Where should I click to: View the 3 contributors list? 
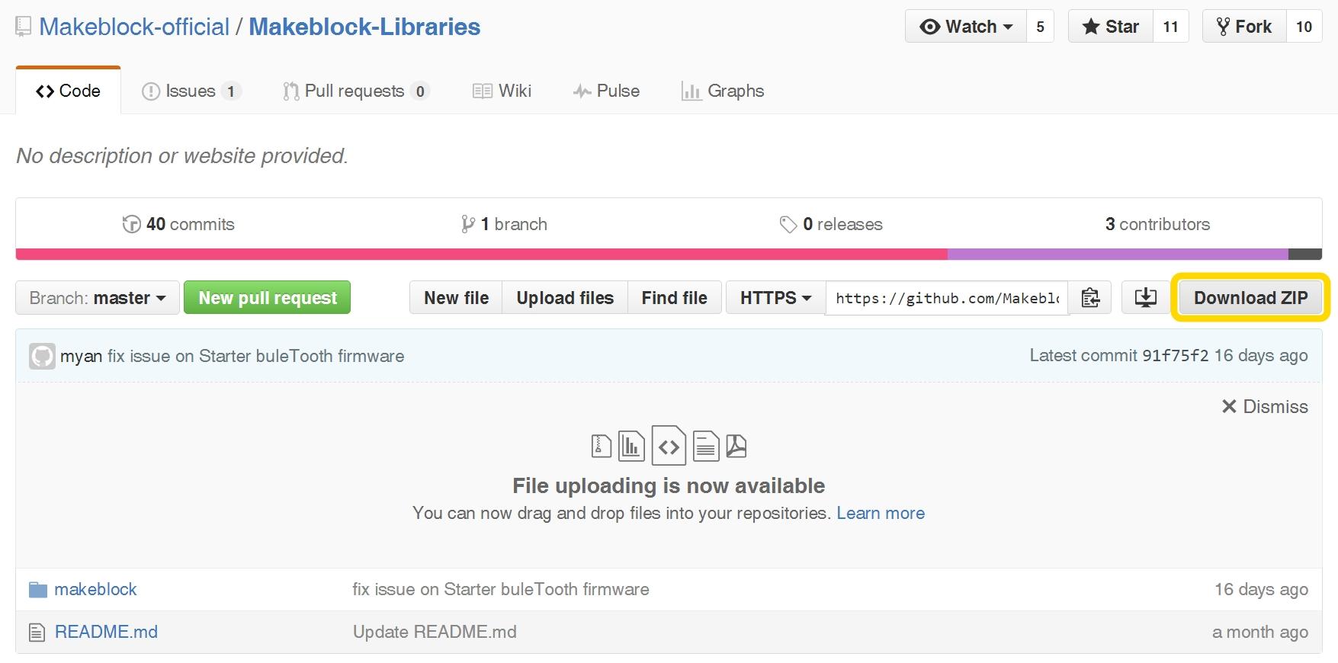click(1157, 224)
